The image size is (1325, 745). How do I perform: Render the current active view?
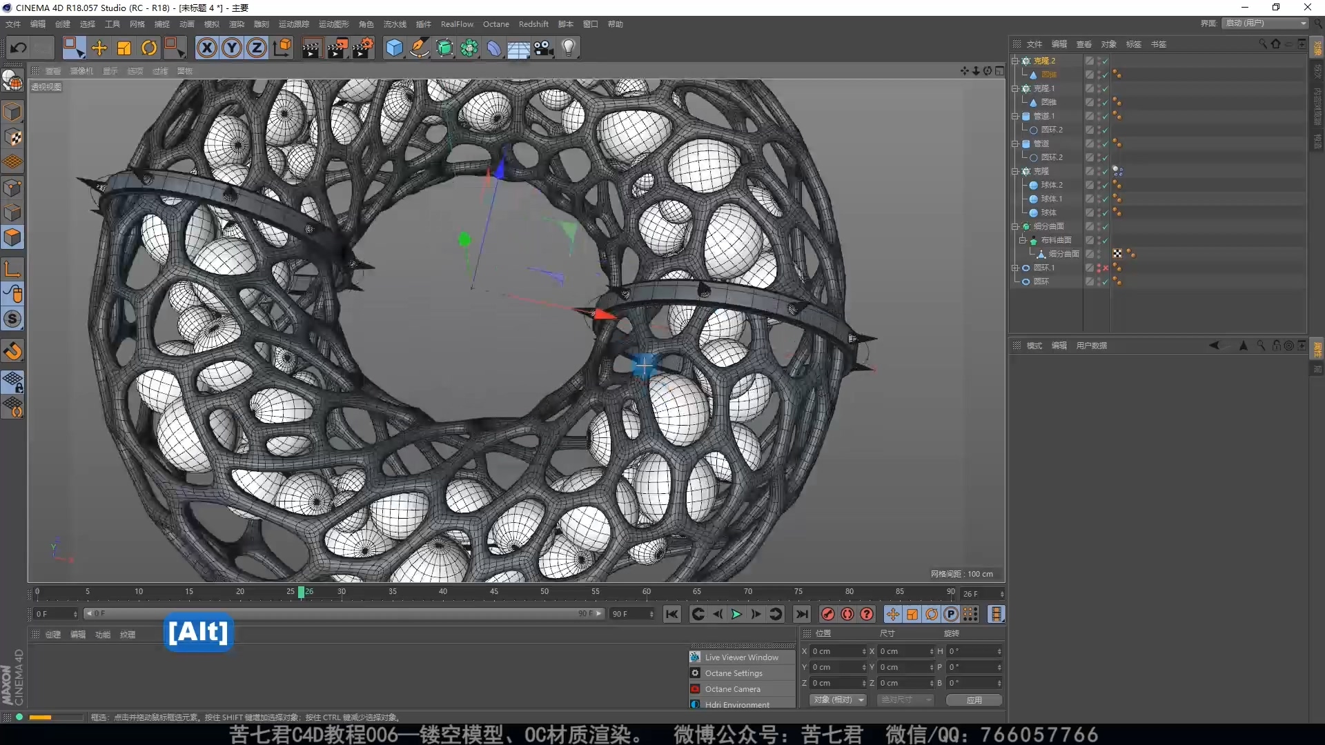(x=311, y=48)
